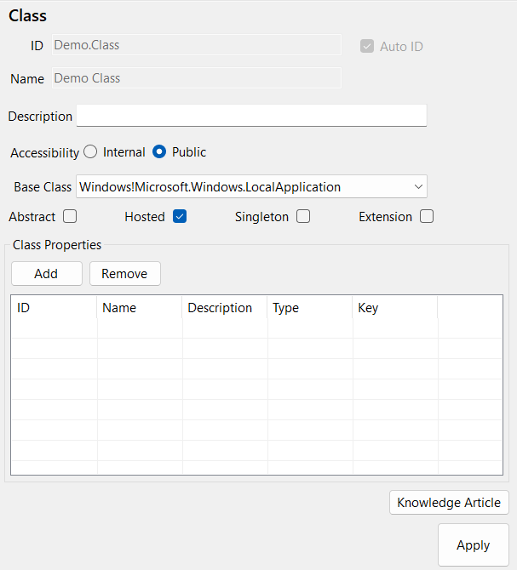Uncheck the Hosted checkbox
This screenshot has width=517, height=570.
[180, 216]
